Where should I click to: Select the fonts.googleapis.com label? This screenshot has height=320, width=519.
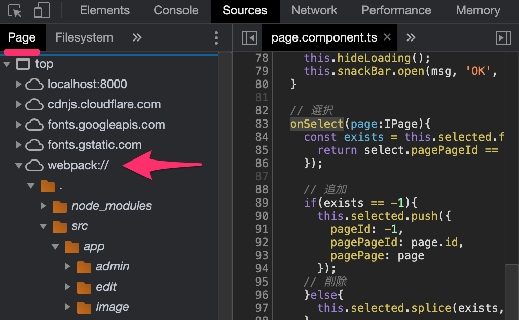point(106,125)
